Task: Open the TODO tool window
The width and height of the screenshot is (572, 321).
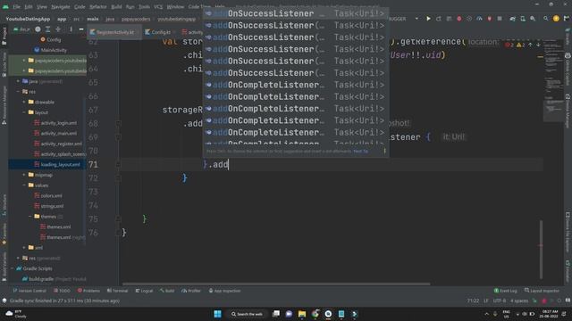Action: coord(62,291)
